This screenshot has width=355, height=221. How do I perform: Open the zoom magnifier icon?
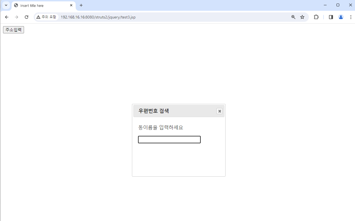(293, 17)
